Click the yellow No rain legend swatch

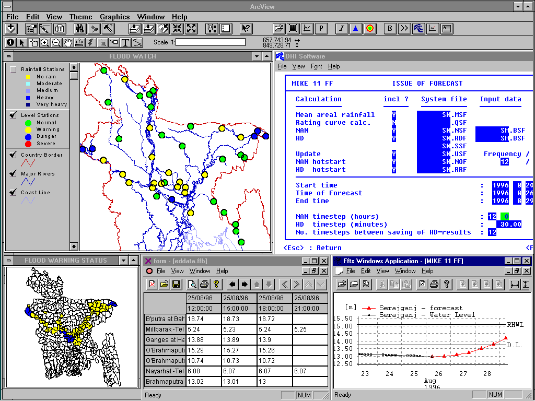28,77
